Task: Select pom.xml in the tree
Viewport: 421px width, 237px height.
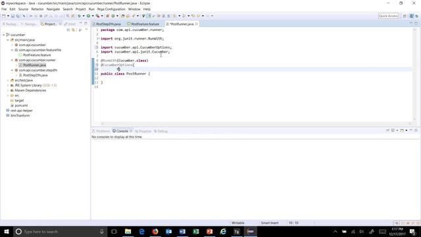Action: point(21,105)
